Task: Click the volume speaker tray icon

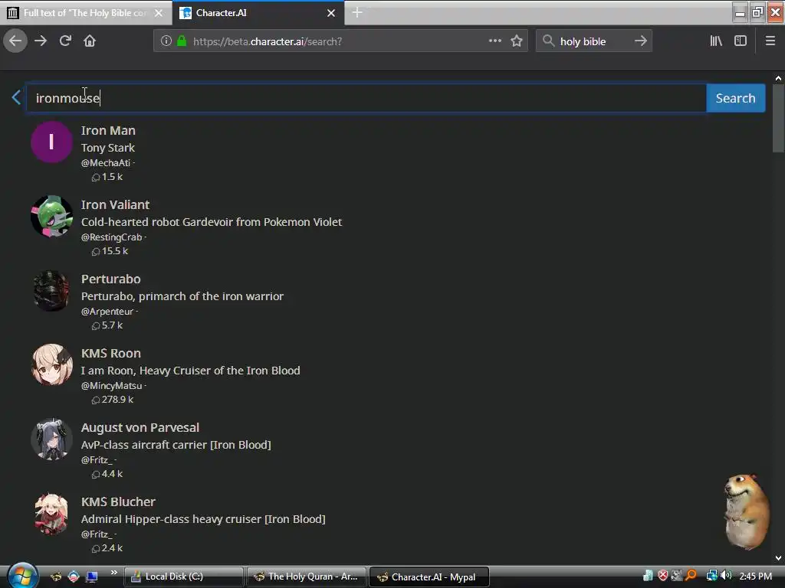Action: tap(726, 576)
